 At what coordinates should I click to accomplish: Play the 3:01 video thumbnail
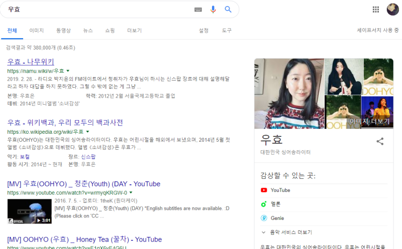point(30,211)
